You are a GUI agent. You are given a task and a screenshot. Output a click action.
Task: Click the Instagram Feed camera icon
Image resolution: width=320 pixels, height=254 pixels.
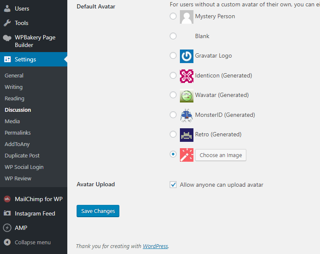coord(7,213)
